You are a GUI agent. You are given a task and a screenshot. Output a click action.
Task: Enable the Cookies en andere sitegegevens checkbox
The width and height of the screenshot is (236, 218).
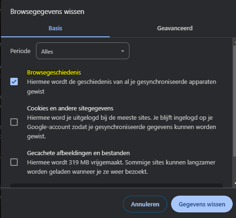[x=14, y=122]
